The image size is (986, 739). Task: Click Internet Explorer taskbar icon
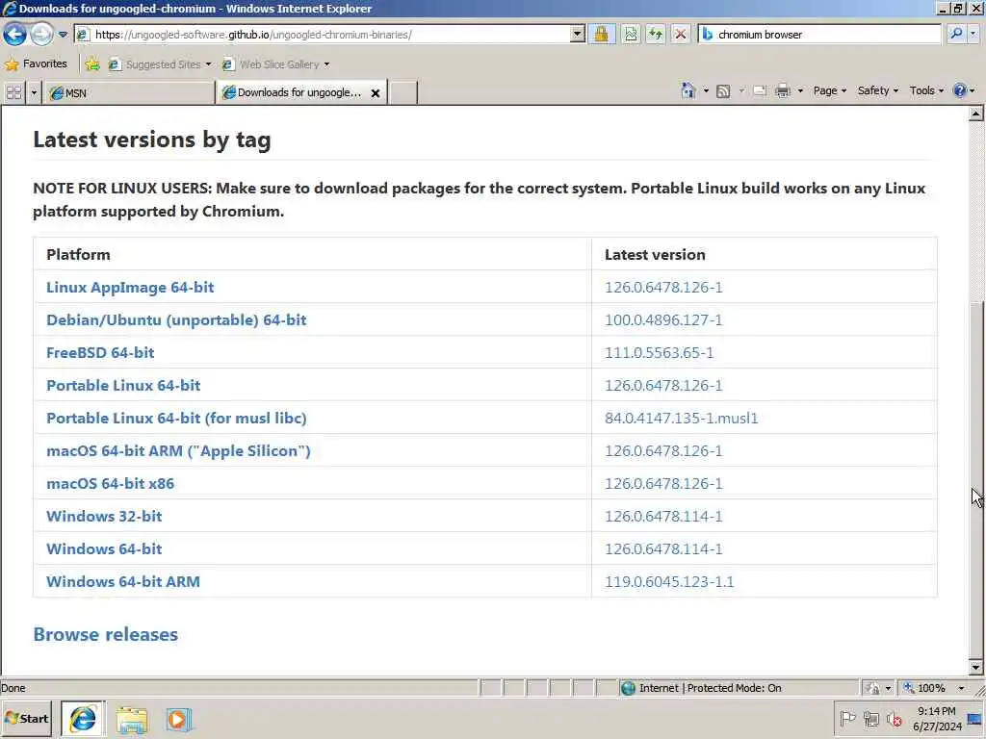(x=83, y=718)
